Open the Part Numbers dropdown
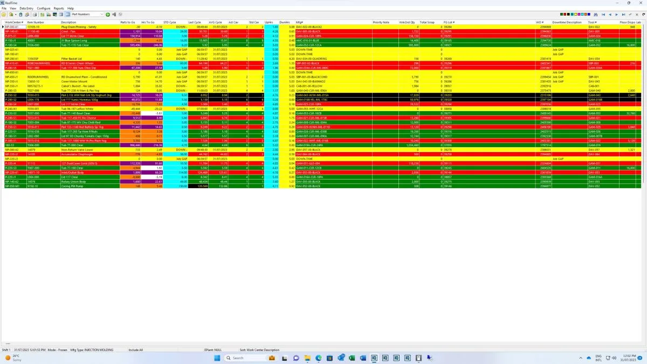 click(102, 14)
